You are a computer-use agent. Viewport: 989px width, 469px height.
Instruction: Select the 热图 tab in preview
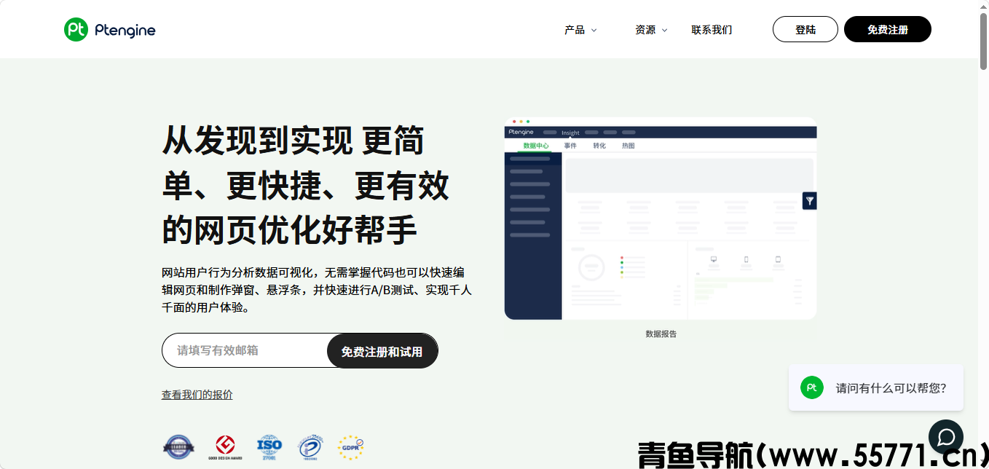pyautogui.click(x=629, y=146)
